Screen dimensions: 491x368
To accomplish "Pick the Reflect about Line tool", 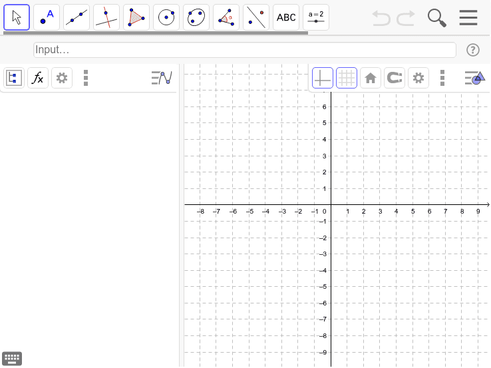I will (x=256, y=17).
